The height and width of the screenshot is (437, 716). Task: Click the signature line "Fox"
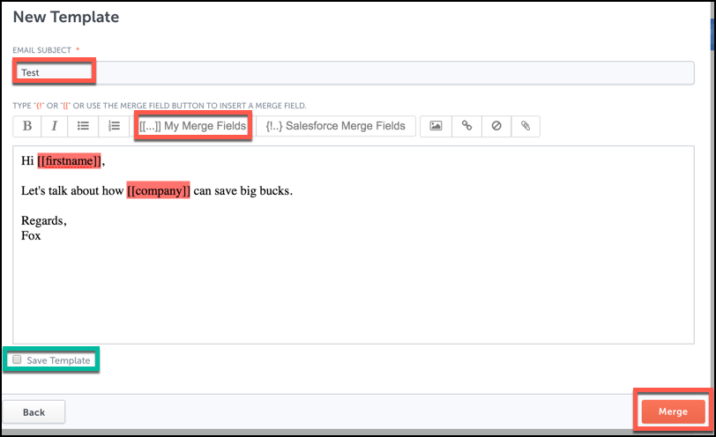(x=31, y=236)
